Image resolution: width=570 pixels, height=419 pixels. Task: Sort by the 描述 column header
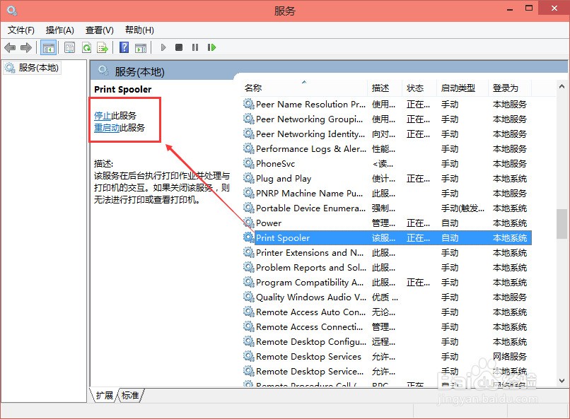point(385,88)
